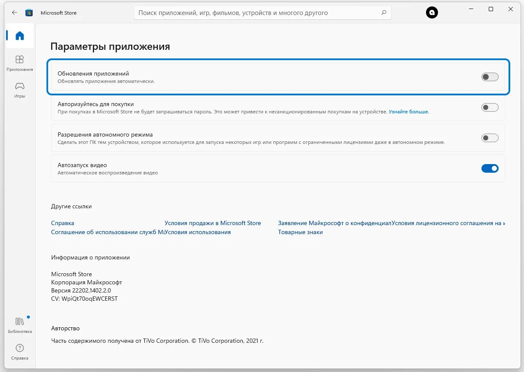Screen dimensions: 524x372
Task: Toggle Разрешения автономного режима switch
Action: coord(490,138)
